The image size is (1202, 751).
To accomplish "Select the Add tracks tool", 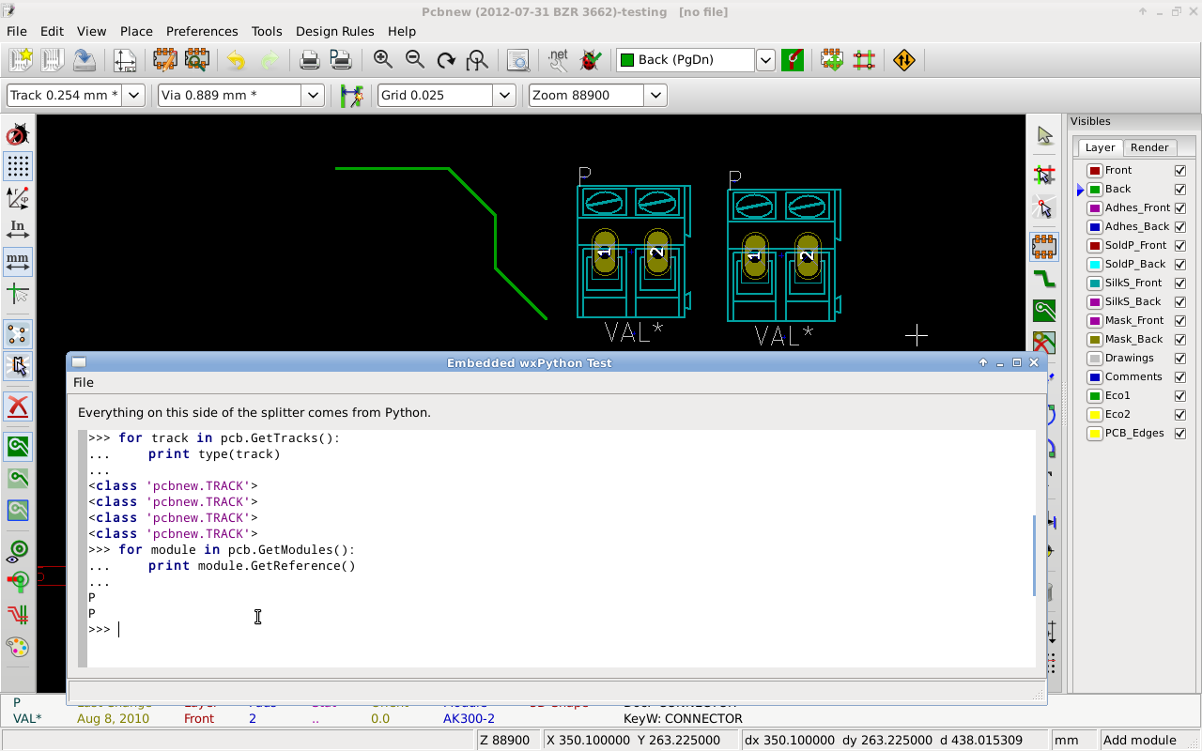I will point(1044,279).
